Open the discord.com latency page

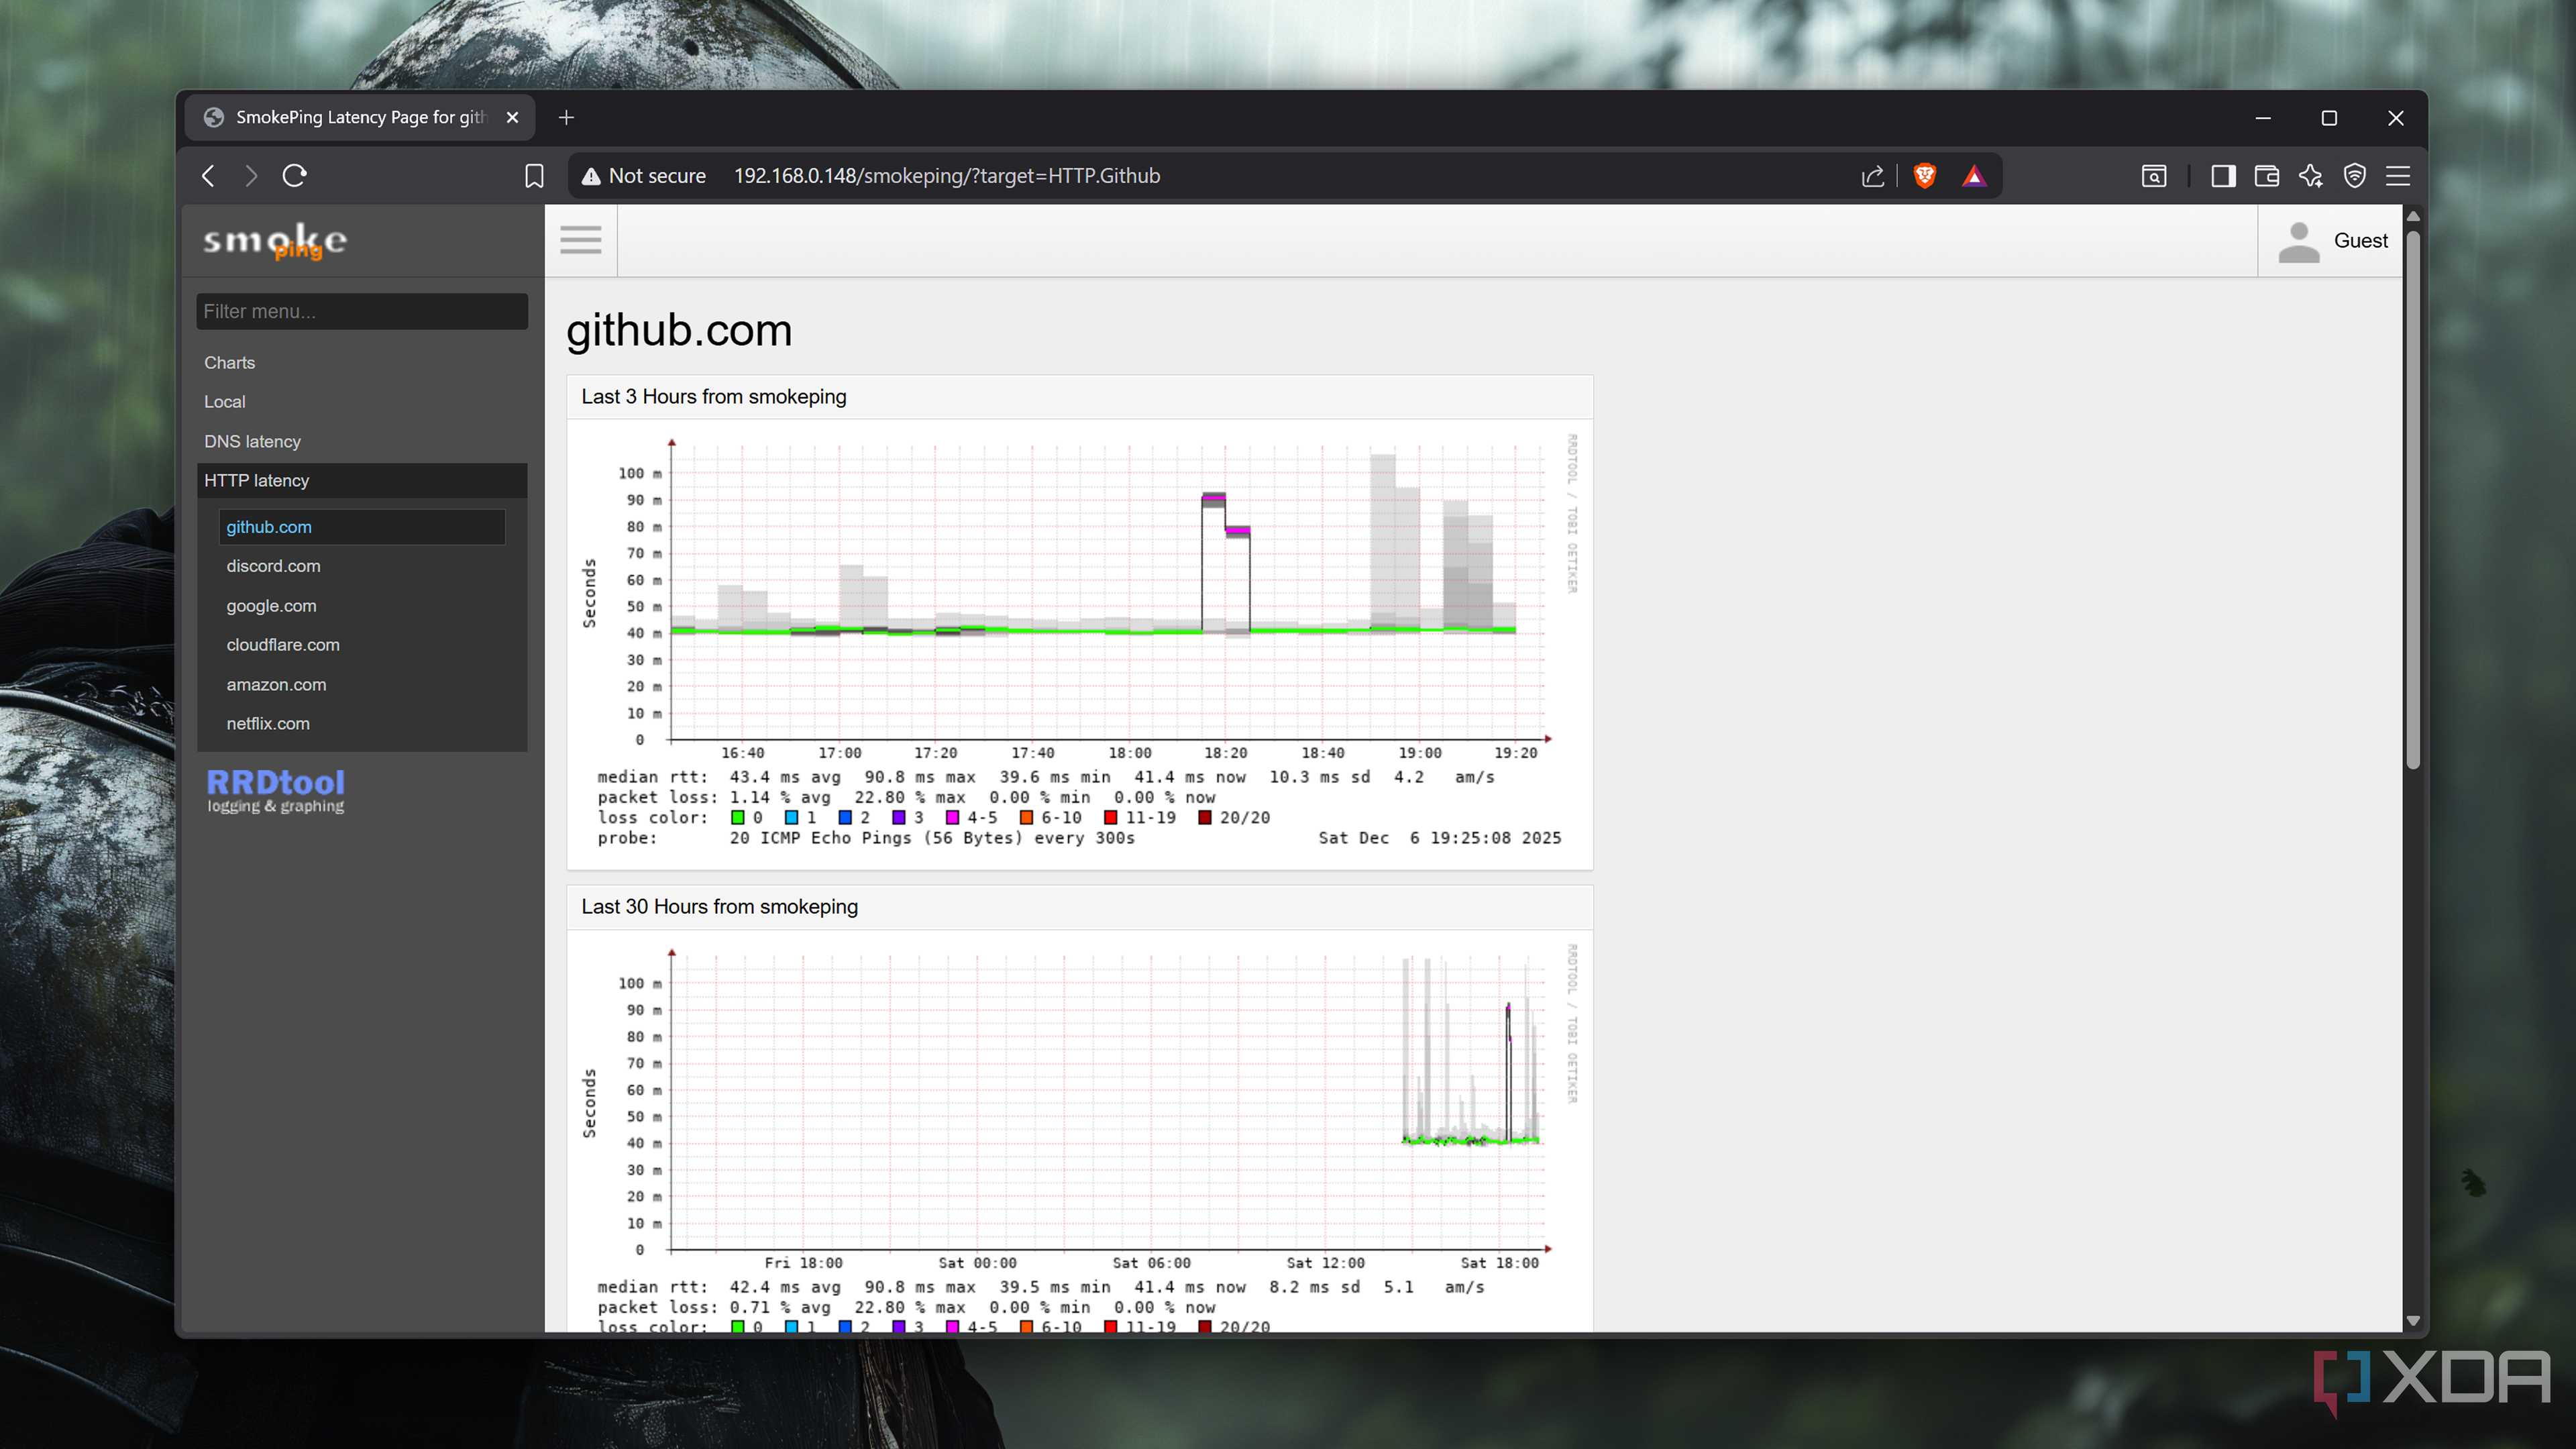coord(273,565)
